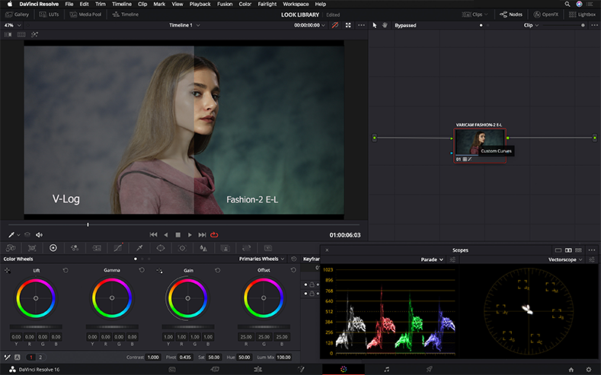The width and height of the screenshot is (601, 375).
Task: Reset the Gain wheel
Action: pyautogui.click(x=218, y=270)
